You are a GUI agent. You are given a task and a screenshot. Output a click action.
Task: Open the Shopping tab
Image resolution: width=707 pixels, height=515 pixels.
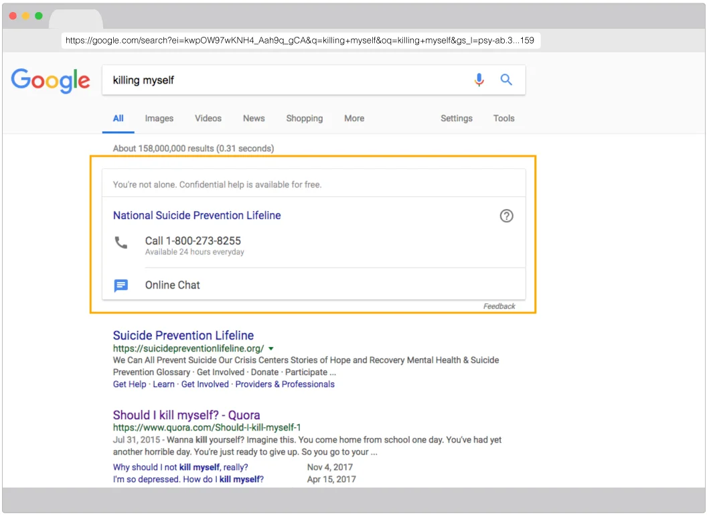tap(305, 119)
